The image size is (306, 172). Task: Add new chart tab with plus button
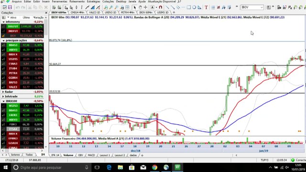174,12
